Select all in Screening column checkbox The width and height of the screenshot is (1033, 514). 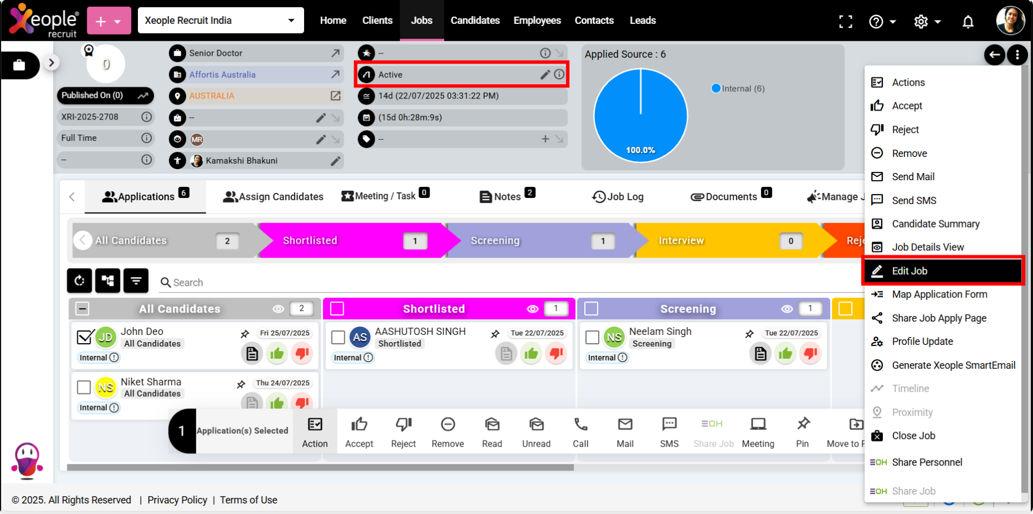(592, 309)
